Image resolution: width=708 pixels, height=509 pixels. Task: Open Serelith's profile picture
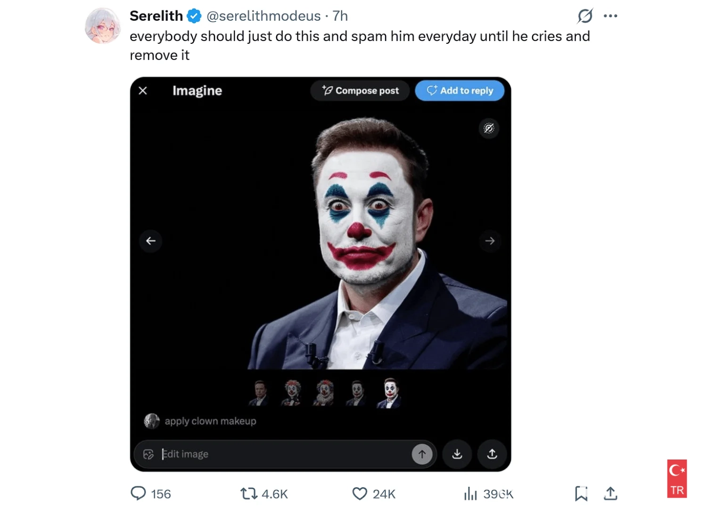pos(103,26)
